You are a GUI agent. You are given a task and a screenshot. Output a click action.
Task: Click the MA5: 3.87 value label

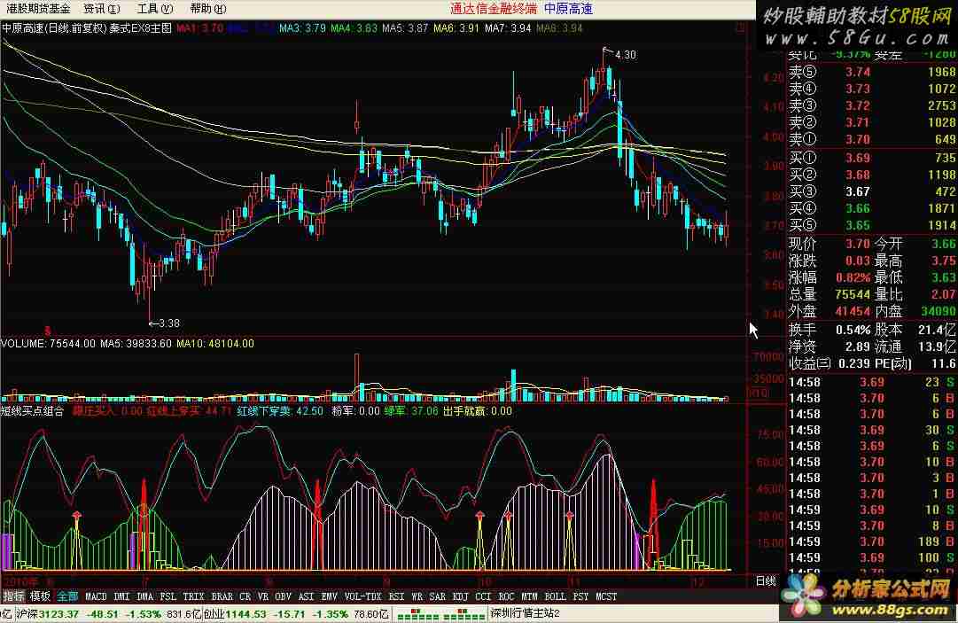coord(405,28)
